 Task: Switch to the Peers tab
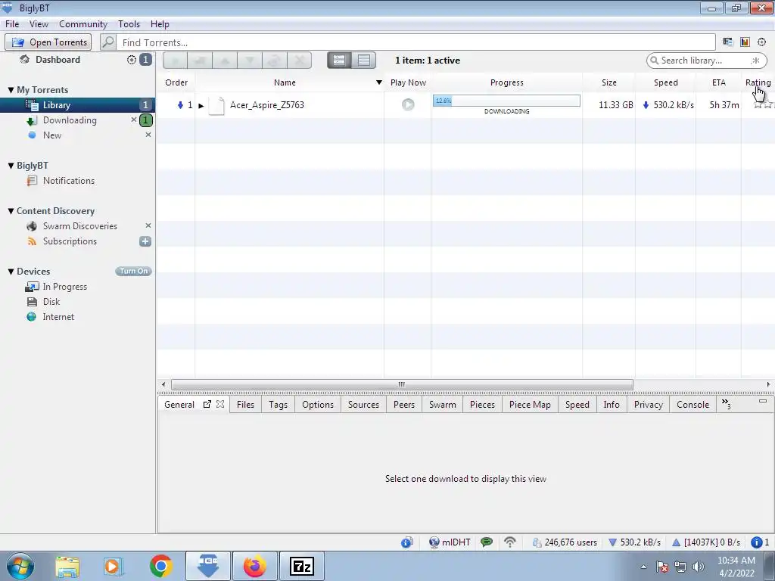pos(404,404)
